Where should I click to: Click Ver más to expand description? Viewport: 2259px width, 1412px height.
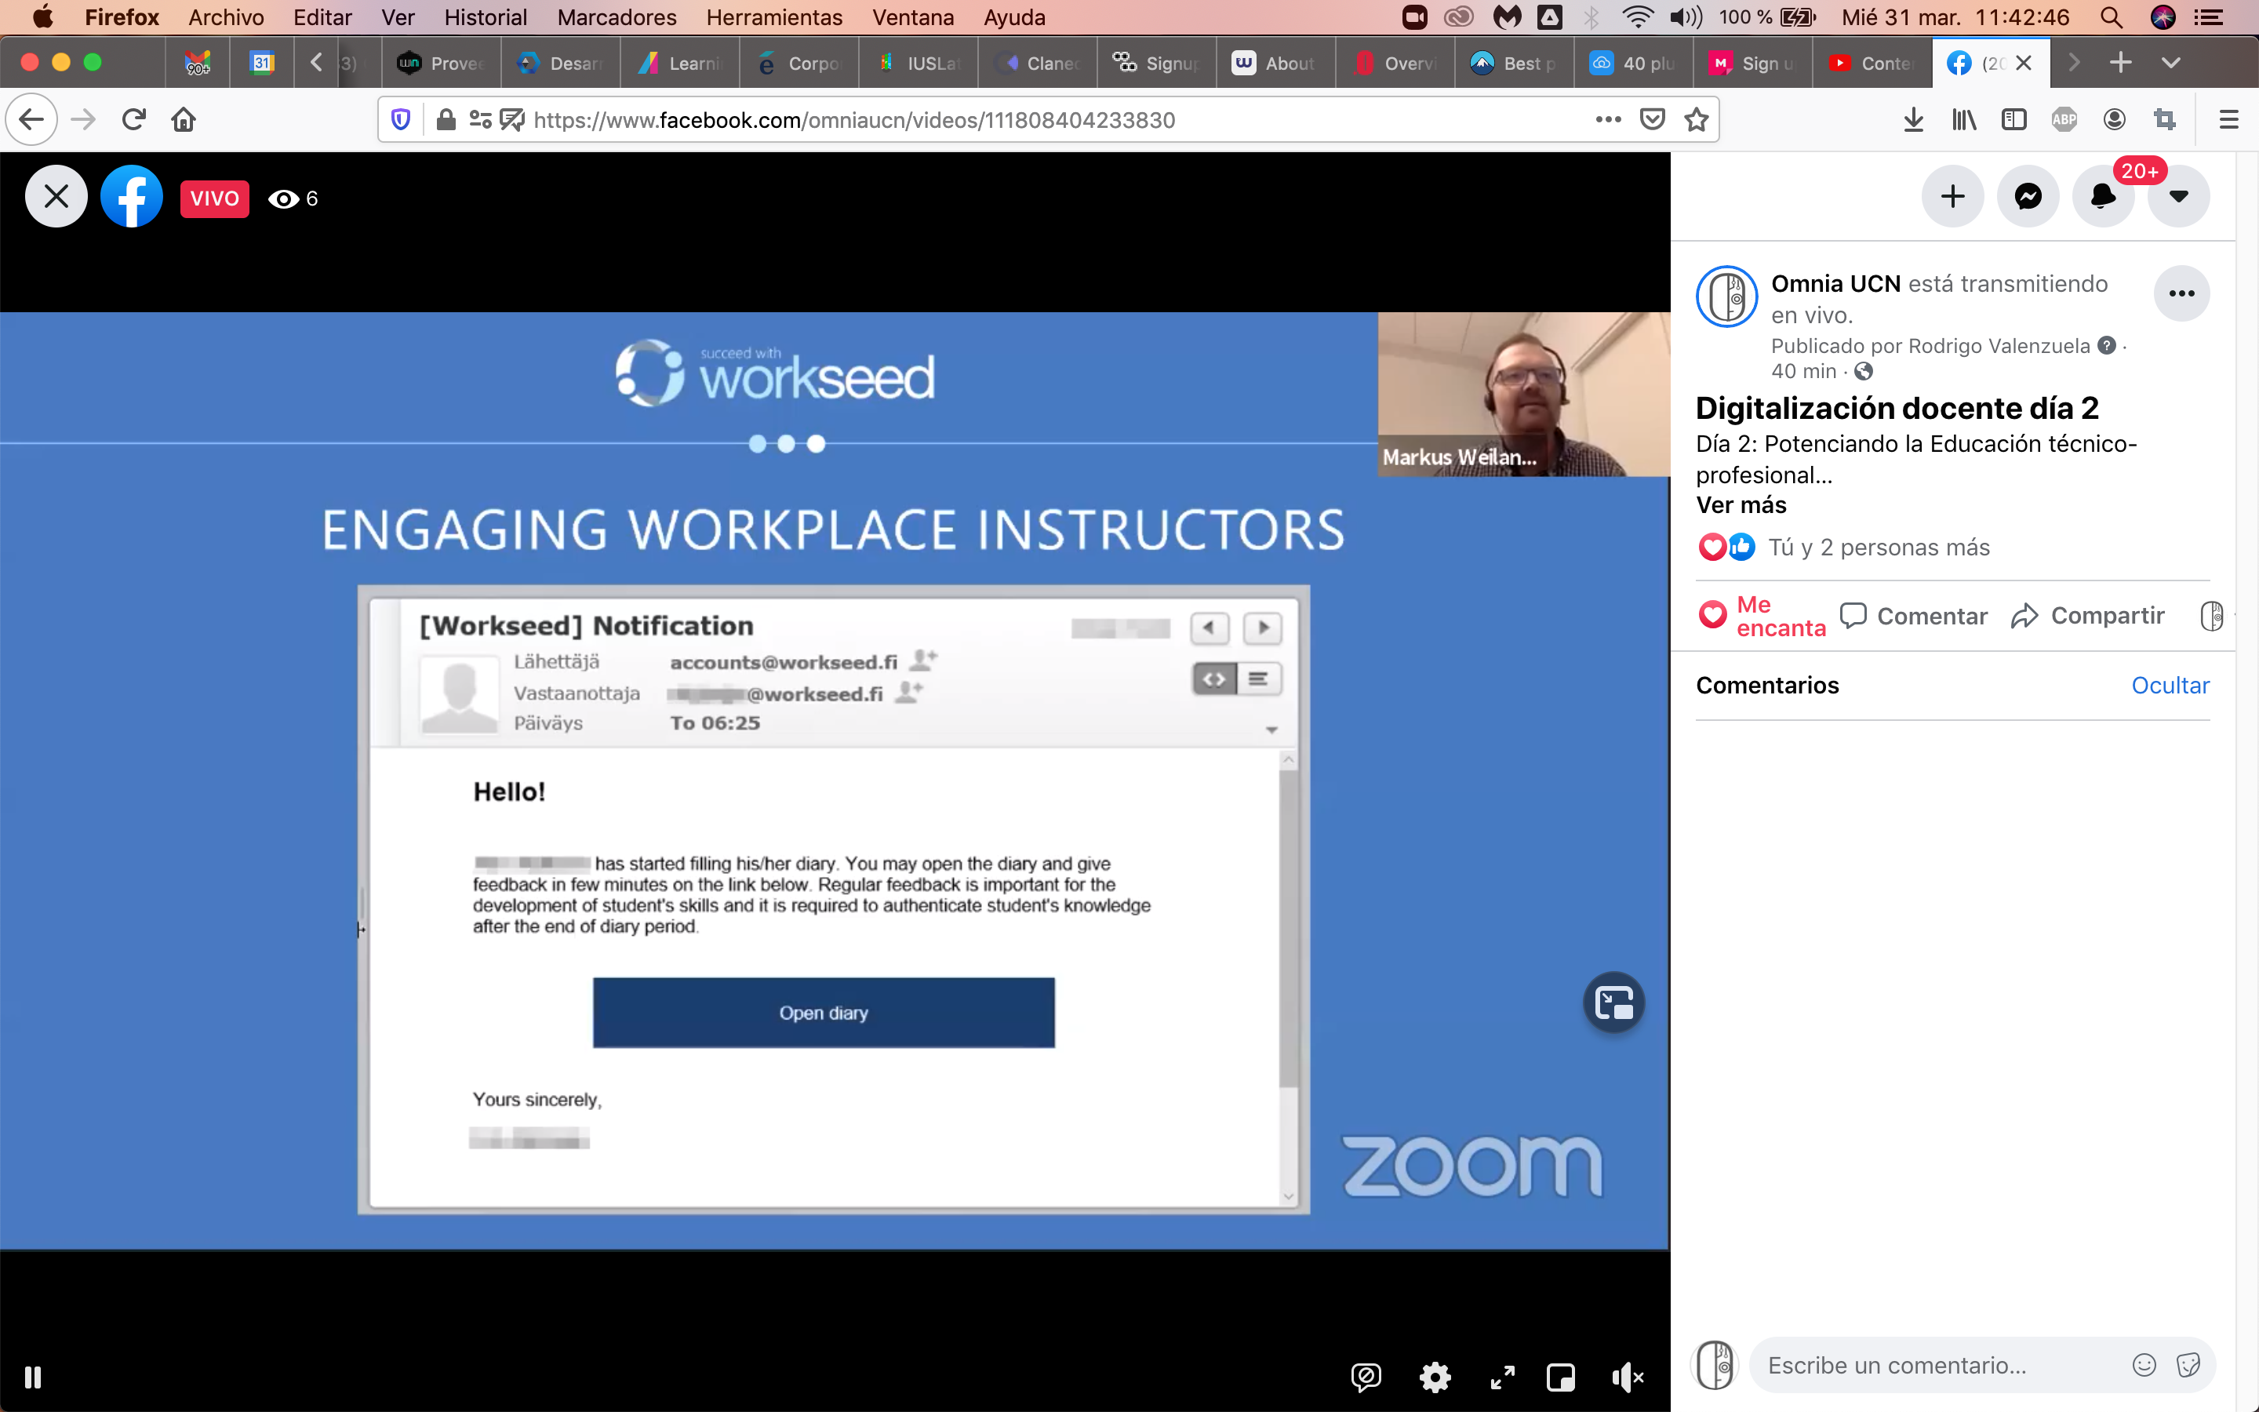(1740, 505)
